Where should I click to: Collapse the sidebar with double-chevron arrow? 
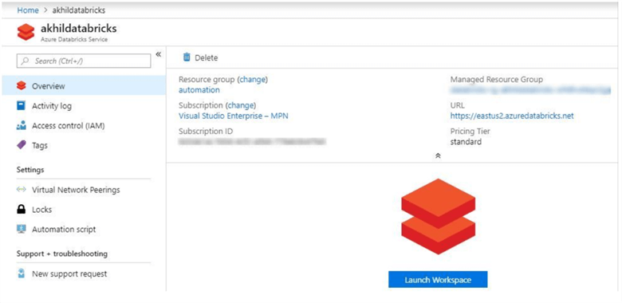point(158,54)
